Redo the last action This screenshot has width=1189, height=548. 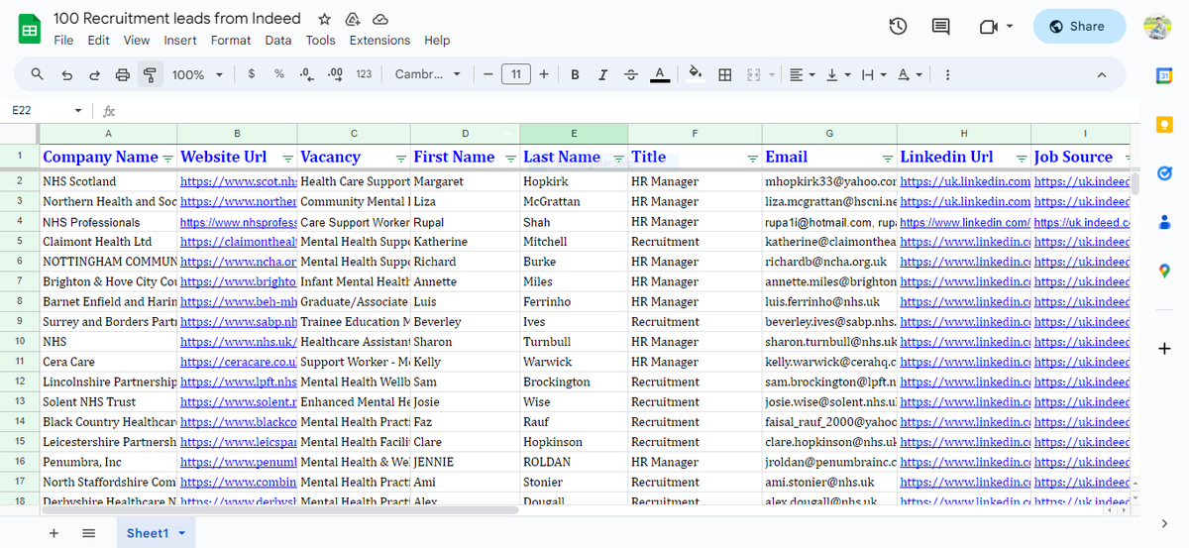click(x=94, y=74)
